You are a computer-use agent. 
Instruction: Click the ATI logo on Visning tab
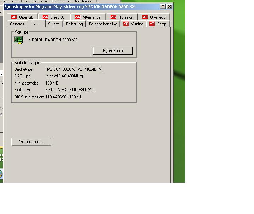(126, 24)
